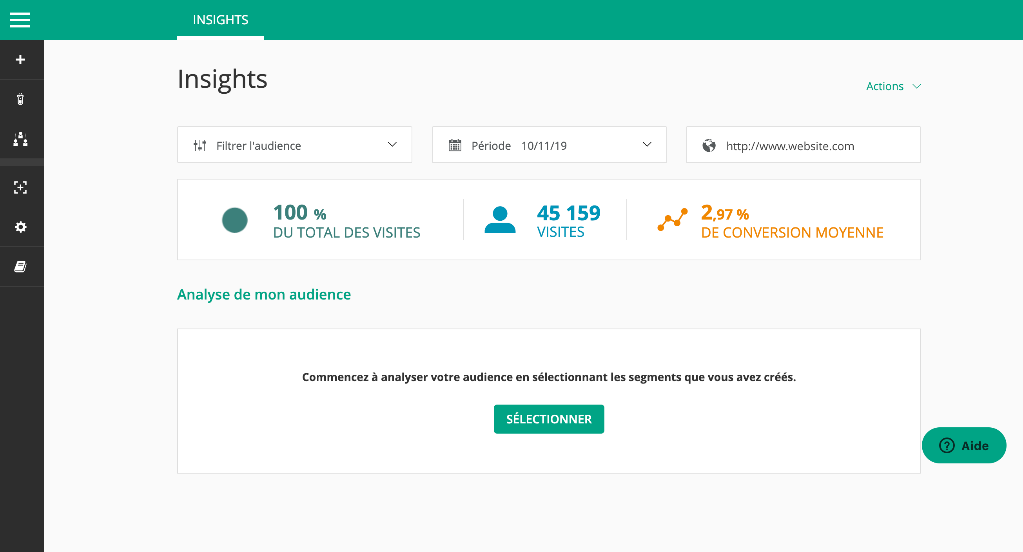Switch to the INSIGHTS tab
The width and height of the screenshot is (1023, 552).
coord(220,20)
